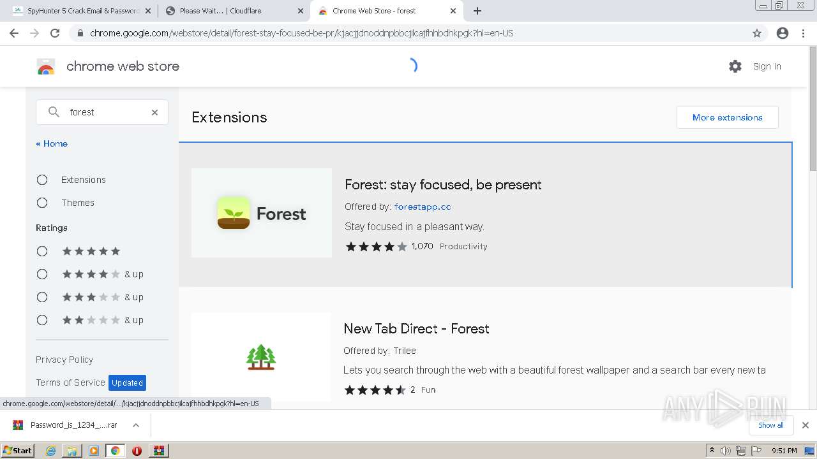Click the Chrome taskbar icon
This screenshot has width=817, height=459.
click(x=116, y=451)
